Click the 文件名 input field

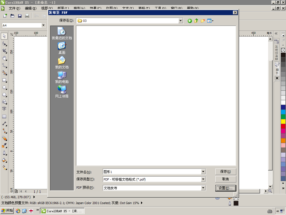click(152, 172)
